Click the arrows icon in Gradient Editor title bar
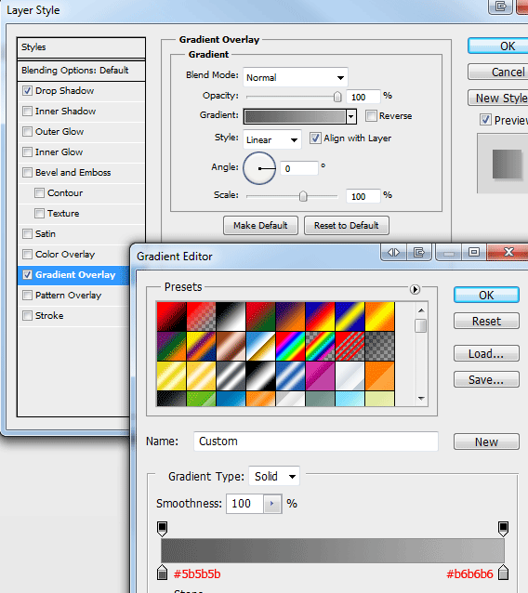This screenshot has width=528, height=593. point(394,252)
